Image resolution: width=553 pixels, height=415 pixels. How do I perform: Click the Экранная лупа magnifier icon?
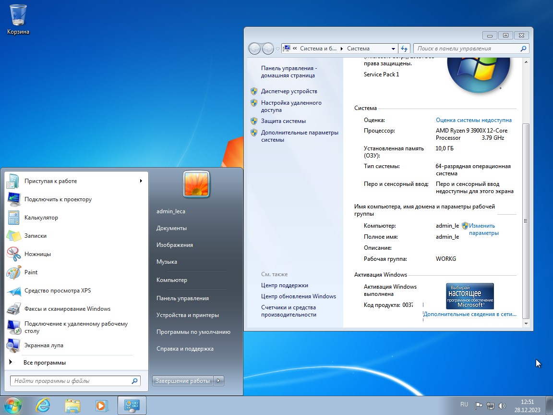pyautogui.click(x=13, y=345)
